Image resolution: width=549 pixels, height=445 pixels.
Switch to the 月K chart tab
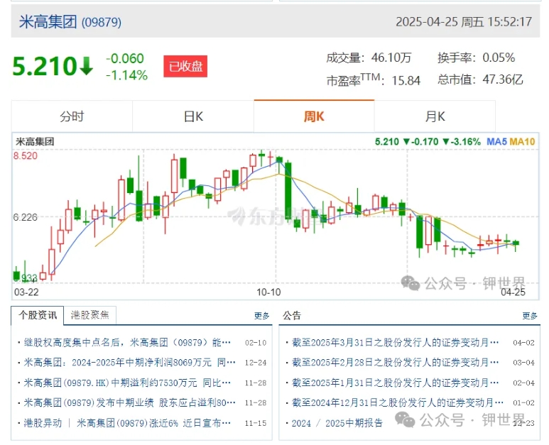point(435,116)
